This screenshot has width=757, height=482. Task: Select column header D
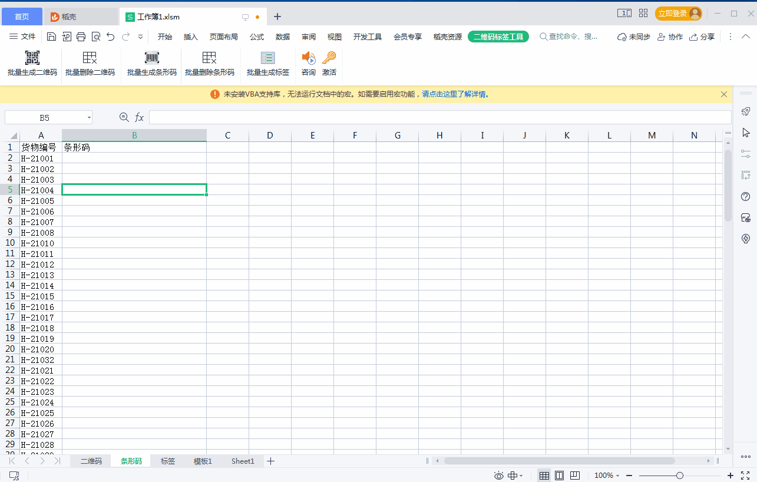coord(270,136)
